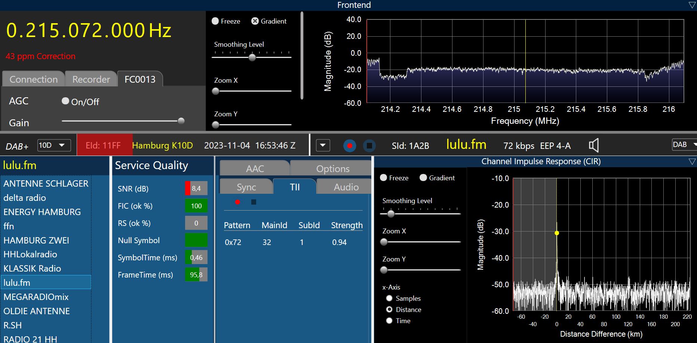
Task: Click the stop button beside record
Action: point(369,146)
